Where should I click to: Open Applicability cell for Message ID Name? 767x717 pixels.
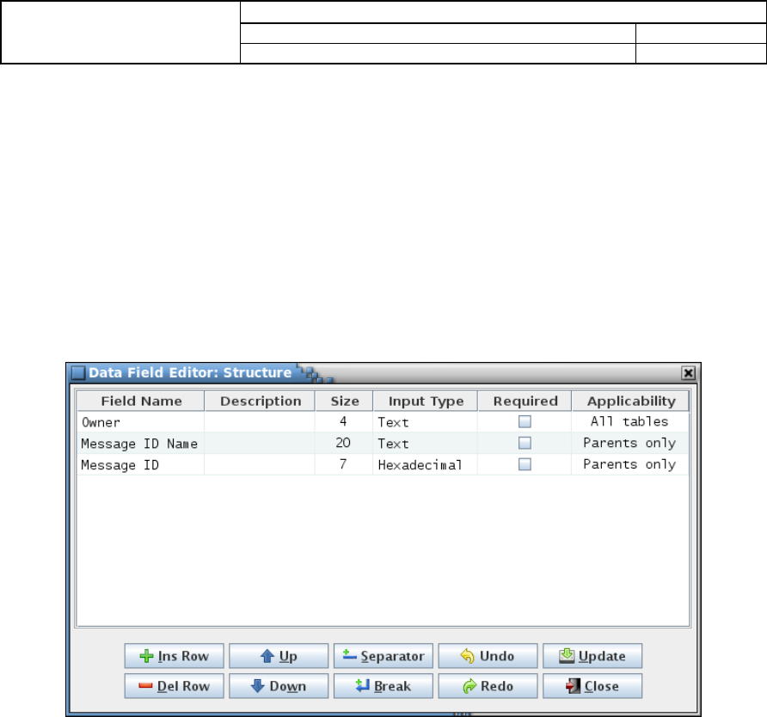[630, 443]
